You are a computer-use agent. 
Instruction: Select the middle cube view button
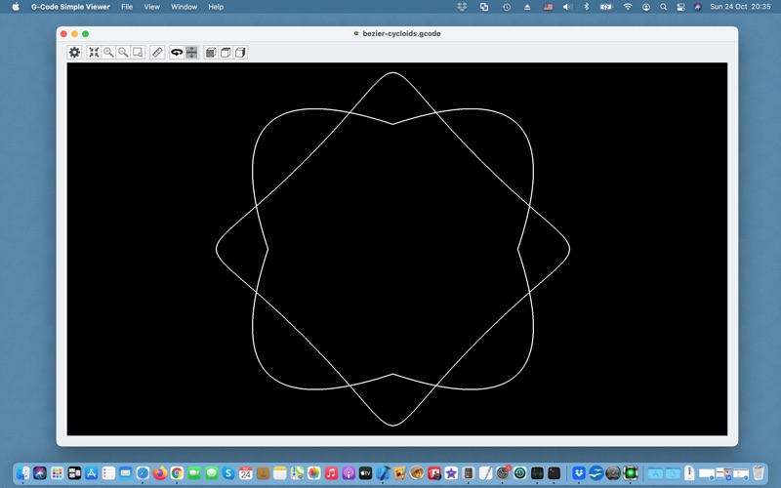coord(226,52)
